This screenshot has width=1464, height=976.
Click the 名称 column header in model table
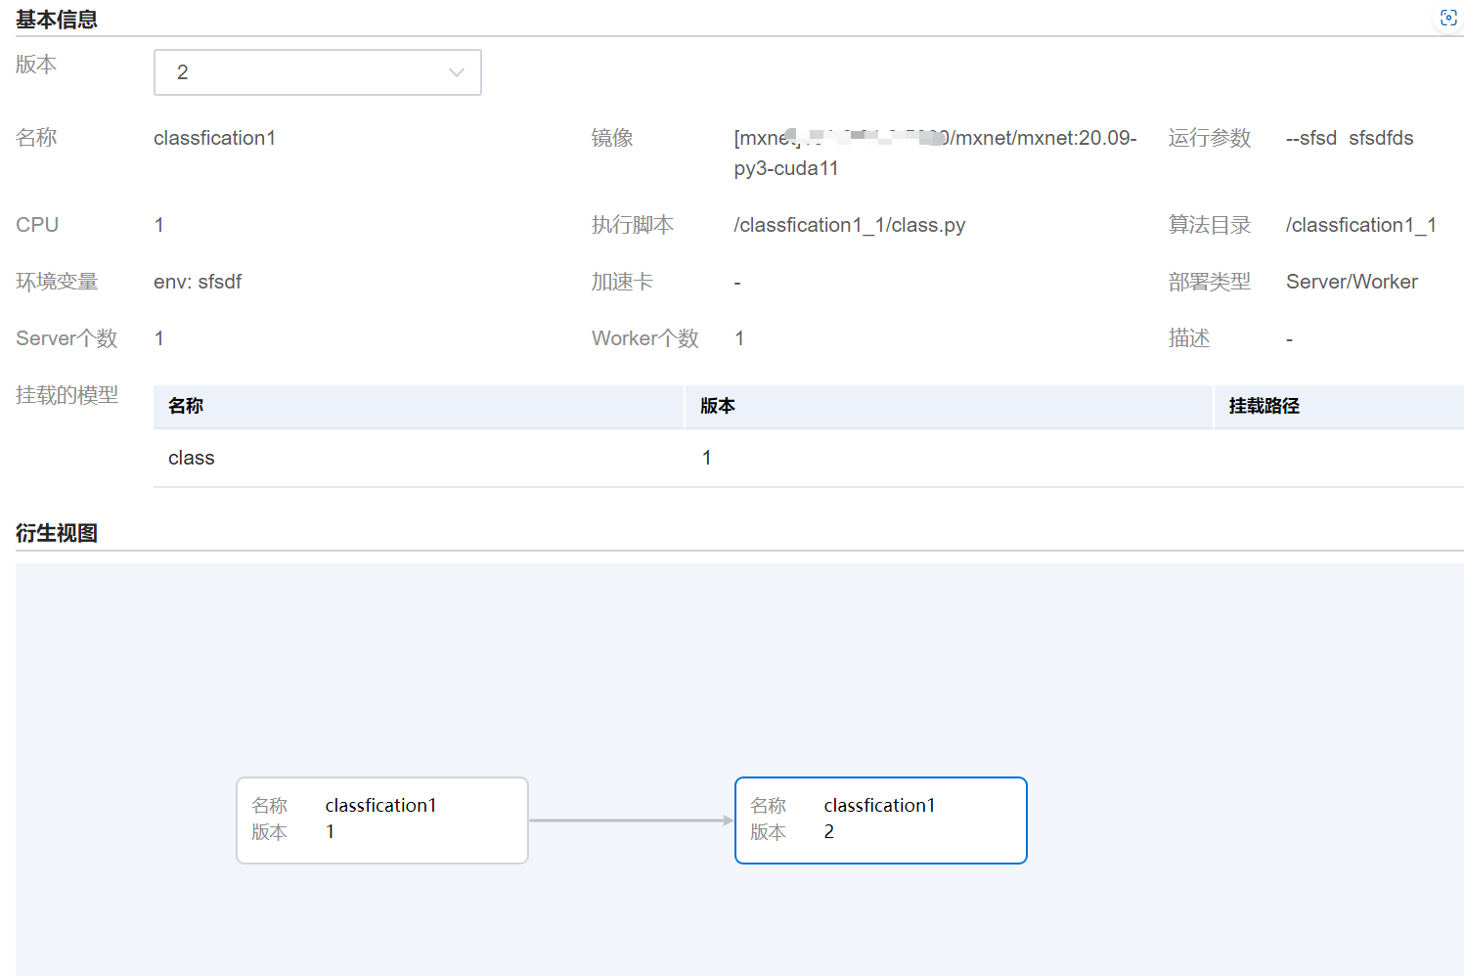186,406
